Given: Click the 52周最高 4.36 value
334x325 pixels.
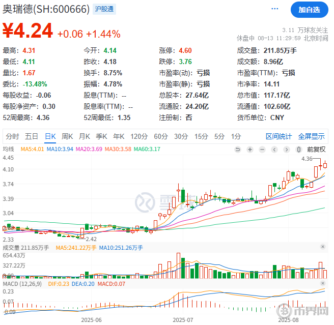Looking at the screenshot, I should (x=43, y=117).
